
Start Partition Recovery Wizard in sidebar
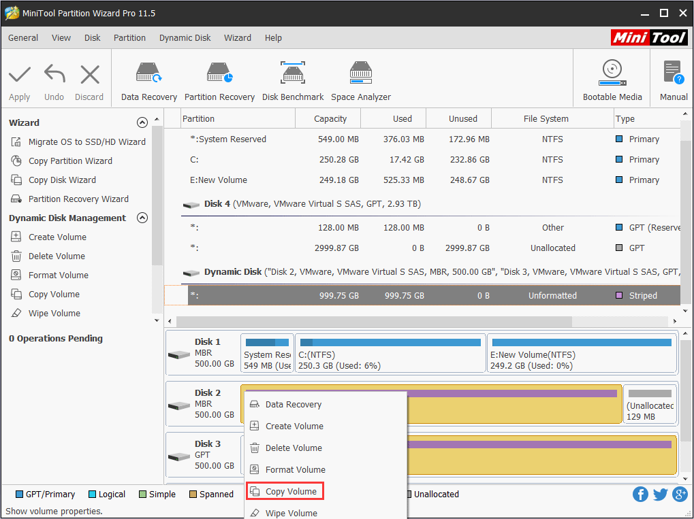69,199
